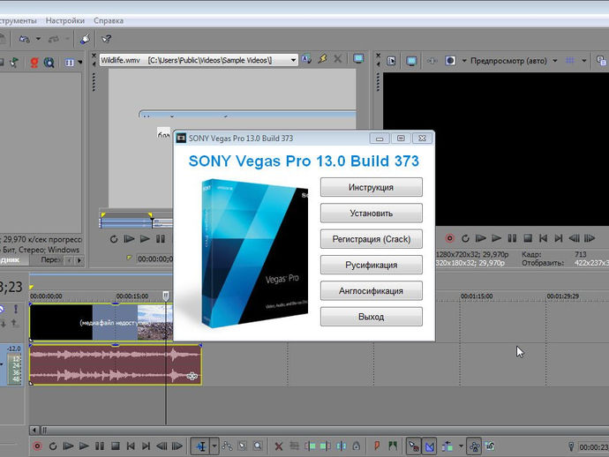Screen dimensions: 609x457
Task: Open the overlays dropdown arrow in preview
Action: point(583,61)
